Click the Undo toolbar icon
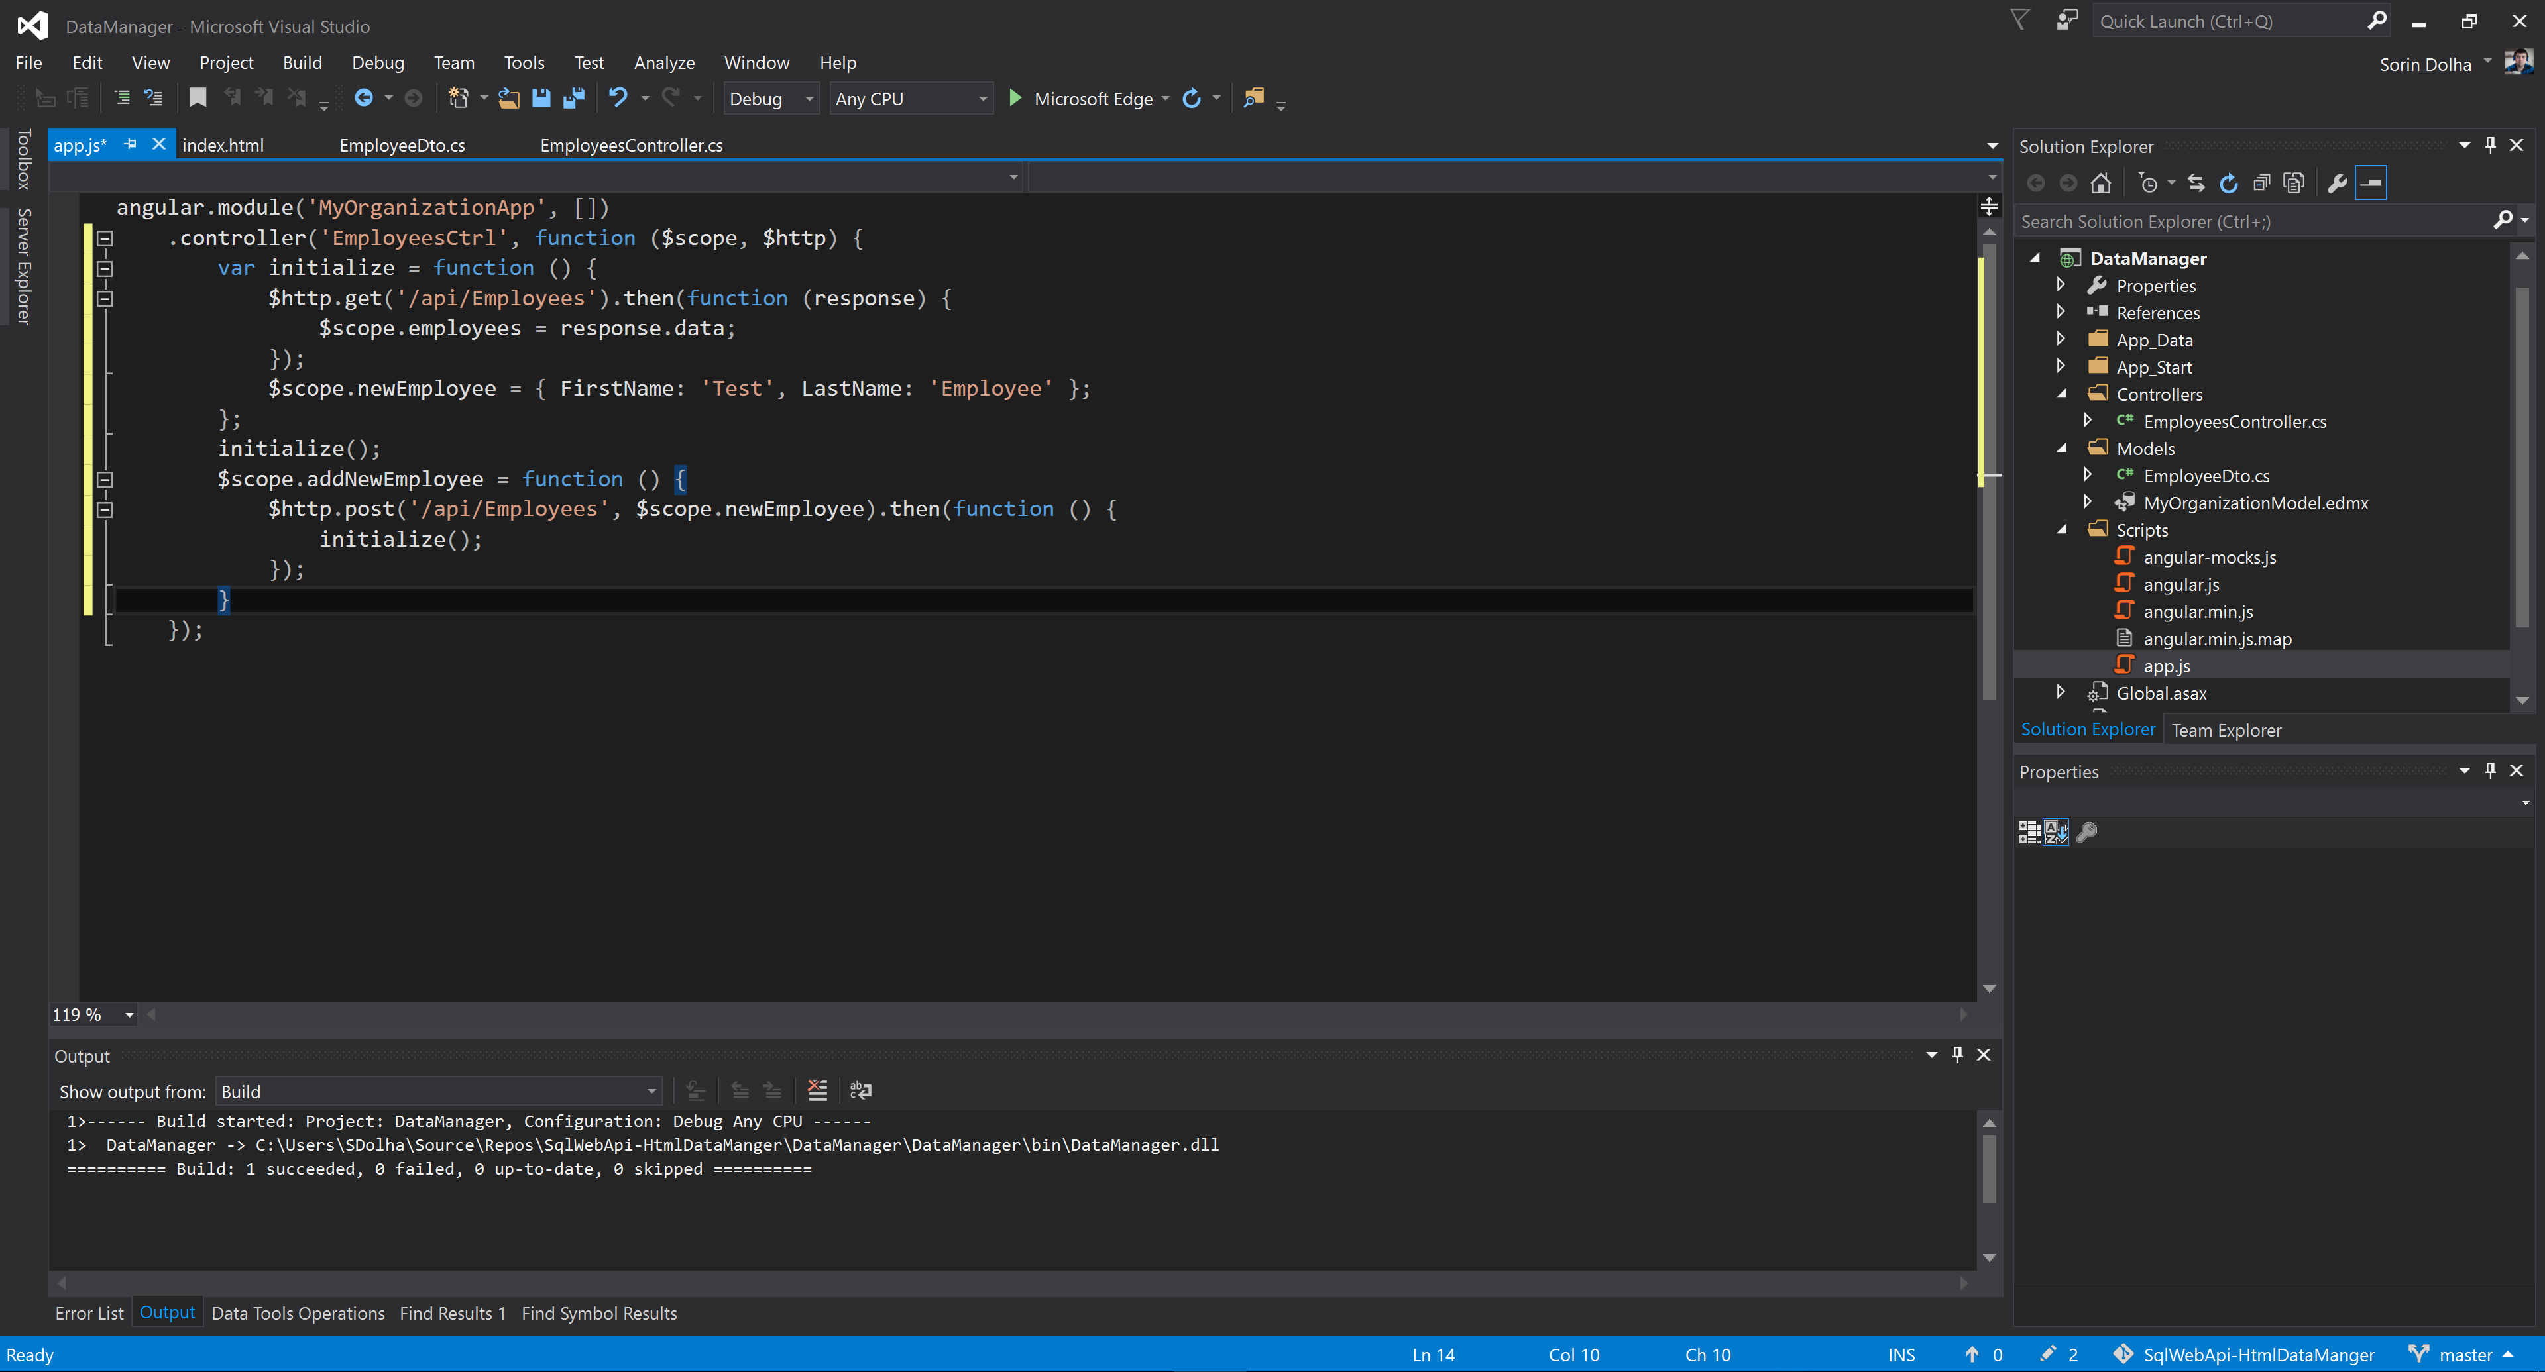The height and width of the screenshot is (1372, 2545). (x=618, y=98)
